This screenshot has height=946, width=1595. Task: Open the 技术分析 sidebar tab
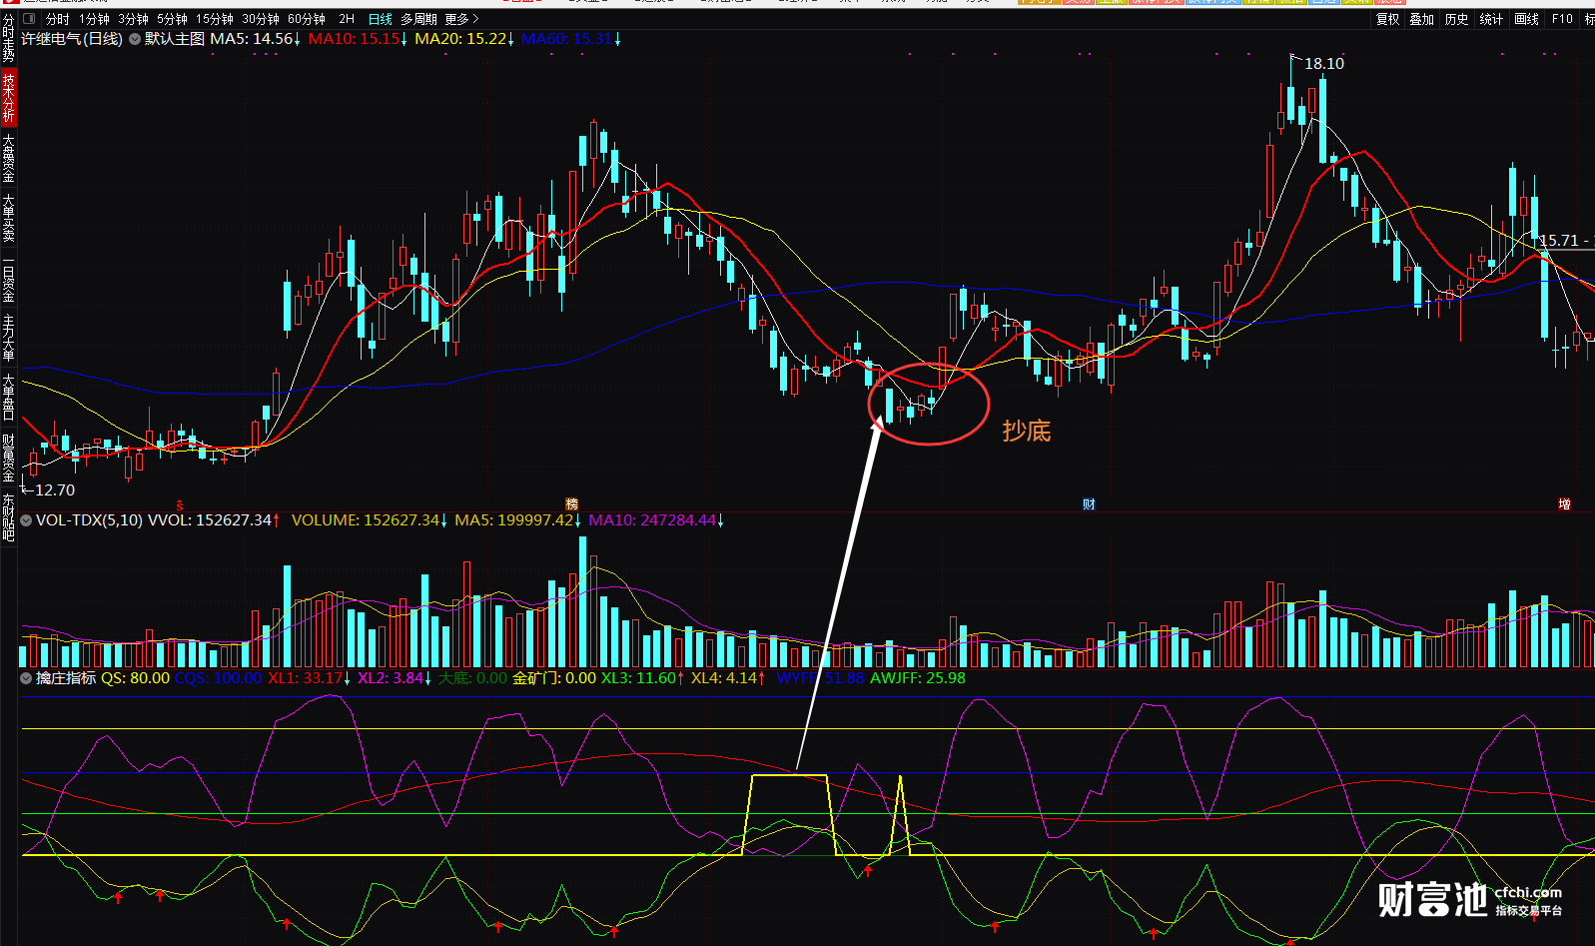[x=8, y=98]
